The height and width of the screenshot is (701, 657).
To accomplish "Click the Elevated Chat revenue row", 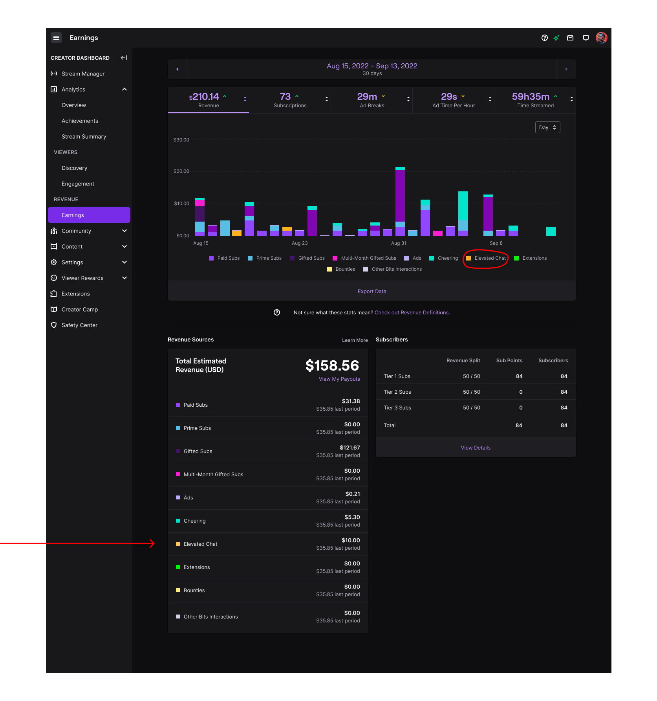I will (268, 544).
